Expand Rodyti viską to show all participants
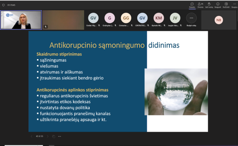Image resolution: width=238 pixels, height=146 pixels. [192, 20]
